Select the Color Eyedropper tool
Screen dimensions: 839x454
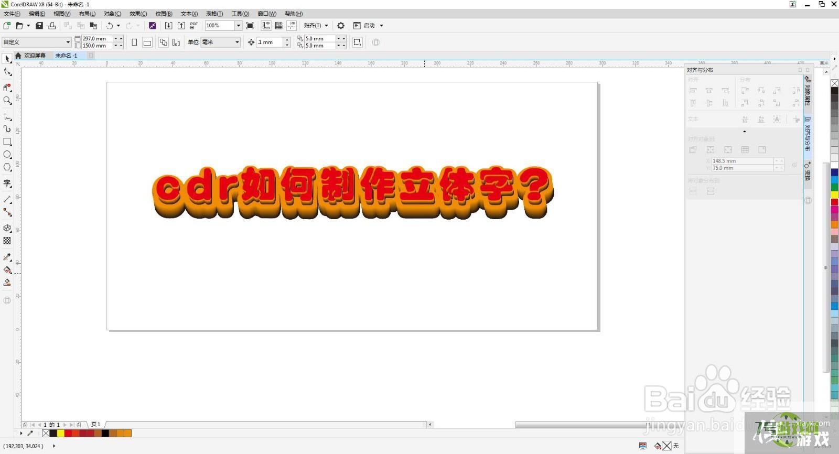pos(7,257)
